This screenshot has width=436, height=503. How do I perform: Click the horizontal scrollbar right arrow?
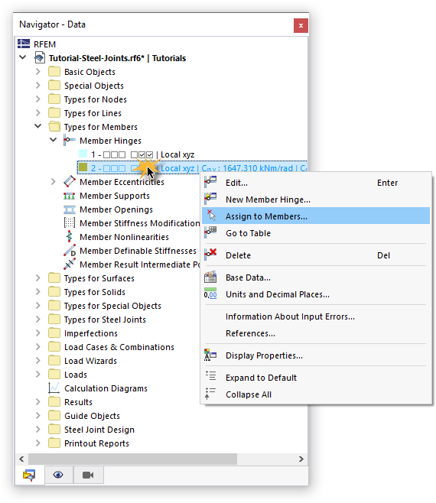301,459
